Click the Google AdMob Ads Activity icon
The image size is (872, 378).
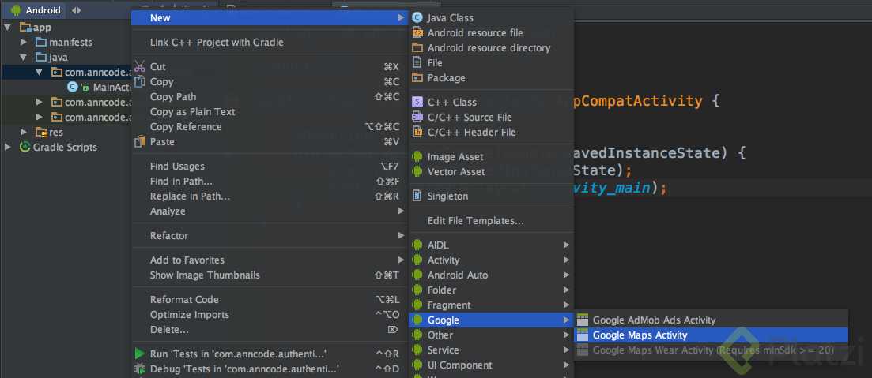point(583,320)
